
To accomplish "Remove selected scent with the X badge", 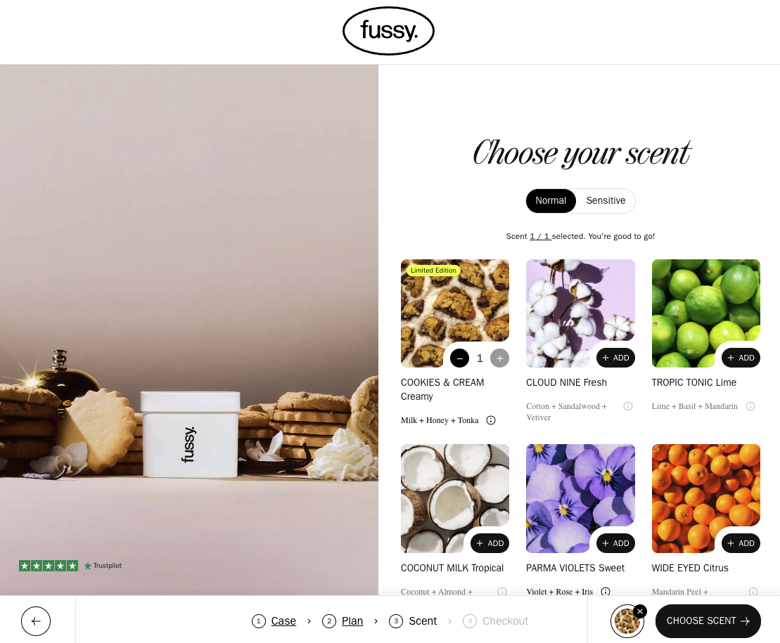I will point(640,611).
